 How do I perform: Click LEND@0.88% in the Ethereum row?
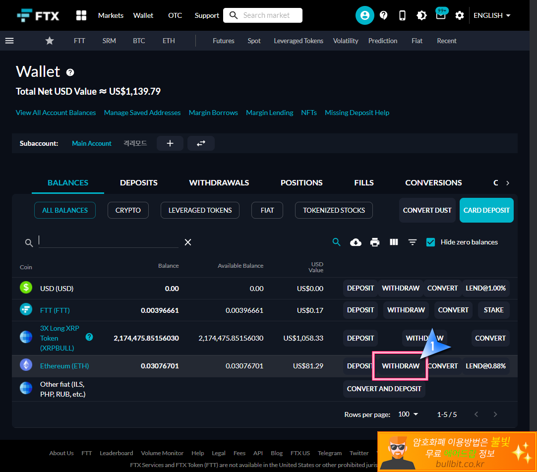pos(485,366)
